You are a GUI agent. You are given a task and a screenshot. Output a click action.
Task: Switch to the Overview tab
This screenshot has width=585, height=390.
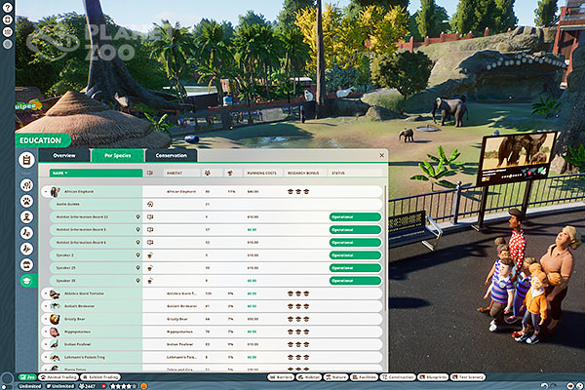coord(64,156)
